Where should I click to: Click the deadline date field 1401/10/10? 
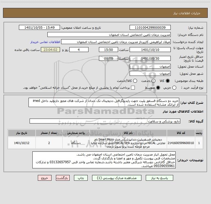click(x=150, y=50)
